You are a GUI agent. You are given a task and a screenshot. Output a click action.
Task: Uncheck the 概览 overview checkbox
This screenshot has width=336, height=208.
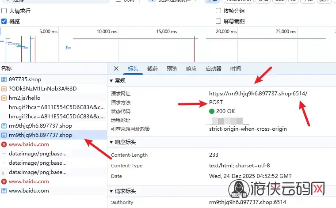(4, 21)
